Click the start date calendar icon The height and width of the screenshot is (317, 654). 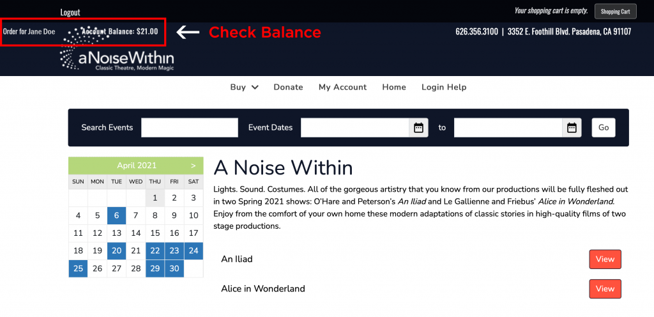(x=418, y=128)
